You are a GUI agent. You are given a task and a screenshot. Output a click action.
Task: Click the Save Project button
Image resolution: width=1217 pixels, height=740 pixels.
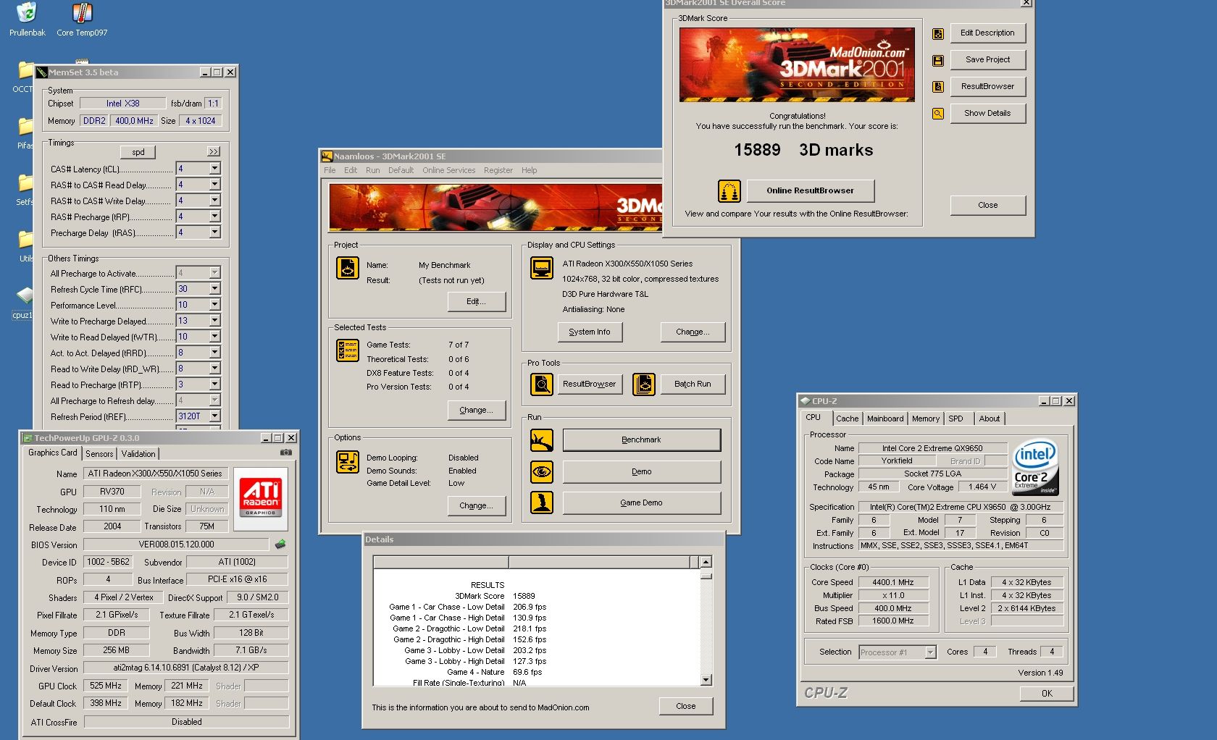[x=987, y=60]
